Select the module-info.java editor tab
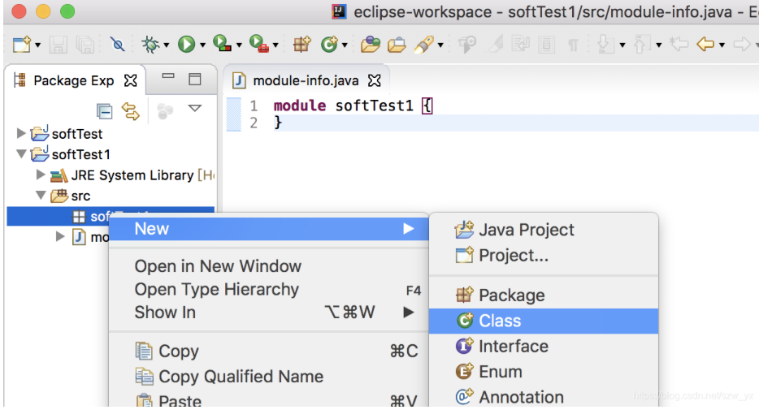 coord(305,80)
